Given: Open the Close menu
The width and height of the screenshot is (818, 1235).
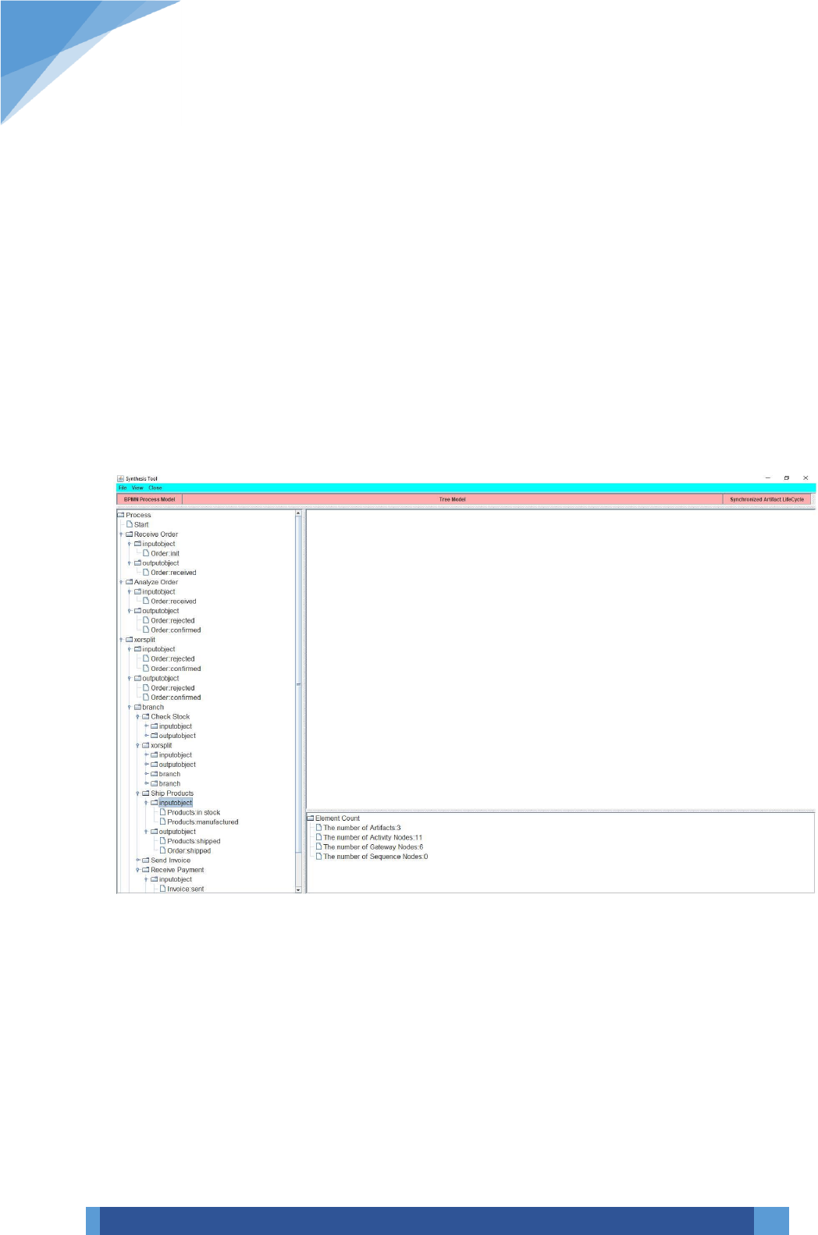Looking at the screenshot, I should pos(155,488).
